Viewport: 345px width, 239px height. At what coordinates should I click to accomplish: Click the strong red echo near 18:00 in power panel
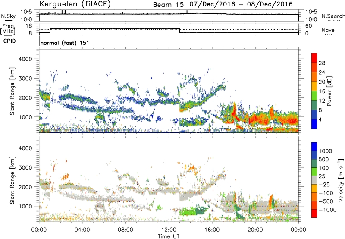(234, 110)
